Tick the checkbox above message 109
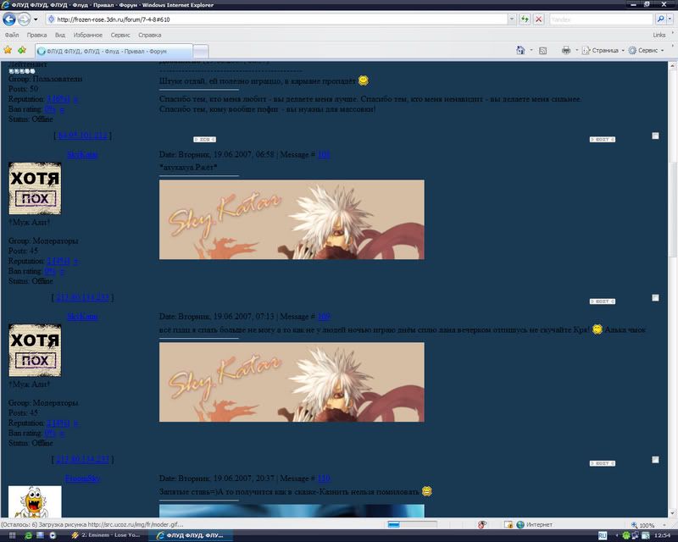The height and width of the screenshot is (542, 678). click(655, 298)
